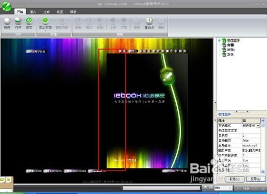Click the zoom-out icon left of zoom box
267x194 pixels.
click(x=205, y=188)
